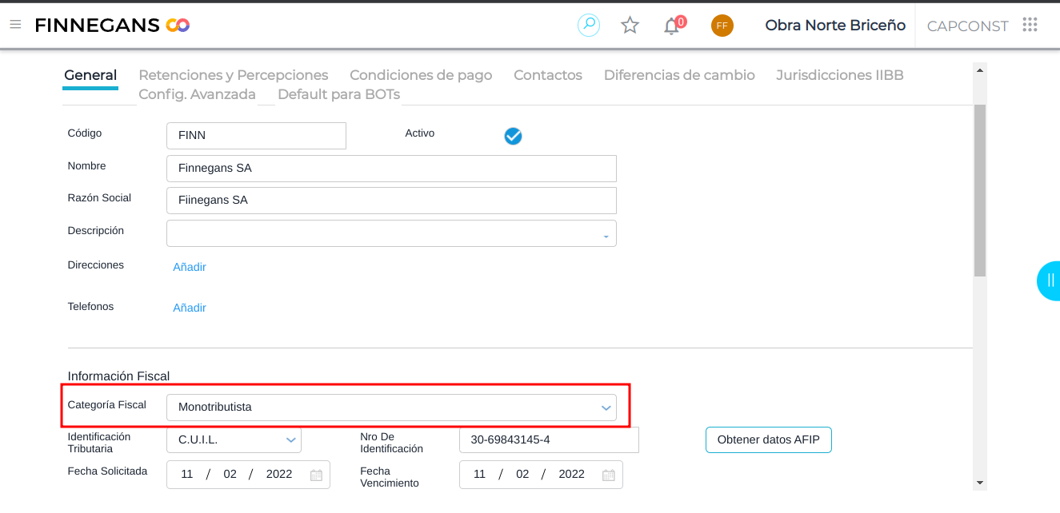Open the Fecha Vencimiento calendar picker
1060x513 pixels.
point(609,475)
